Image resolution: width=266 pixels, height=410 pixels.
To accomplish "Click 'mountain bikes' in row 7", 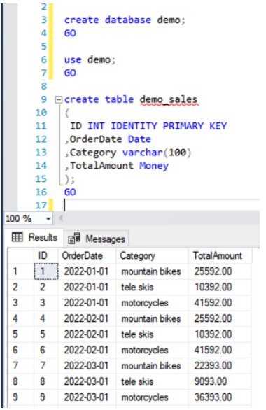I will tap(151, 365).
